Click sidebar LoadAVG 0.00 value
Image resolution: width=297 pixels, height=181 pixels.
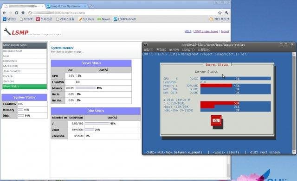coord(20,104)
